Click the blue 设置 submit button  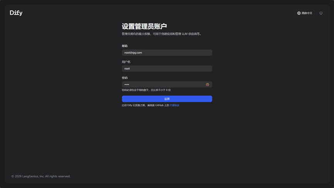point(167,99)
